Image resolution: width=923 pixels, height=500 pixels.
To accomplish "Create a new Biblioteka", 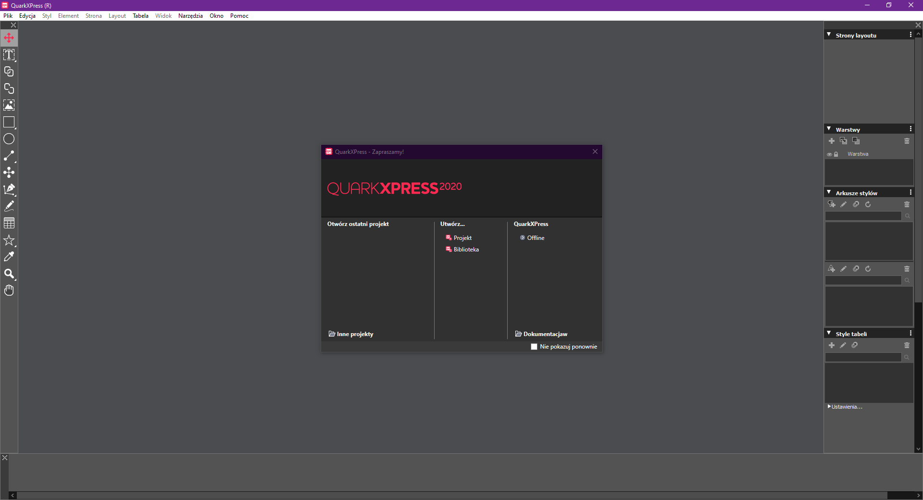I will point(462,250).
